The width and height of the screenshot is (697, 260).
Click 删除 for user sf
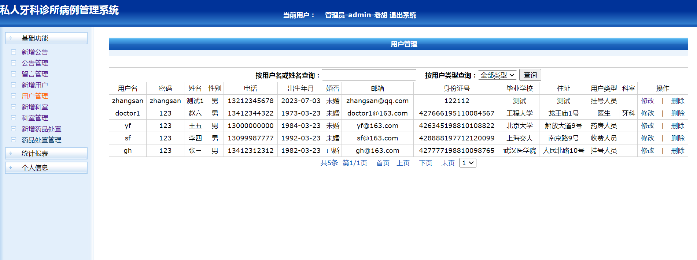click(678, 138)
